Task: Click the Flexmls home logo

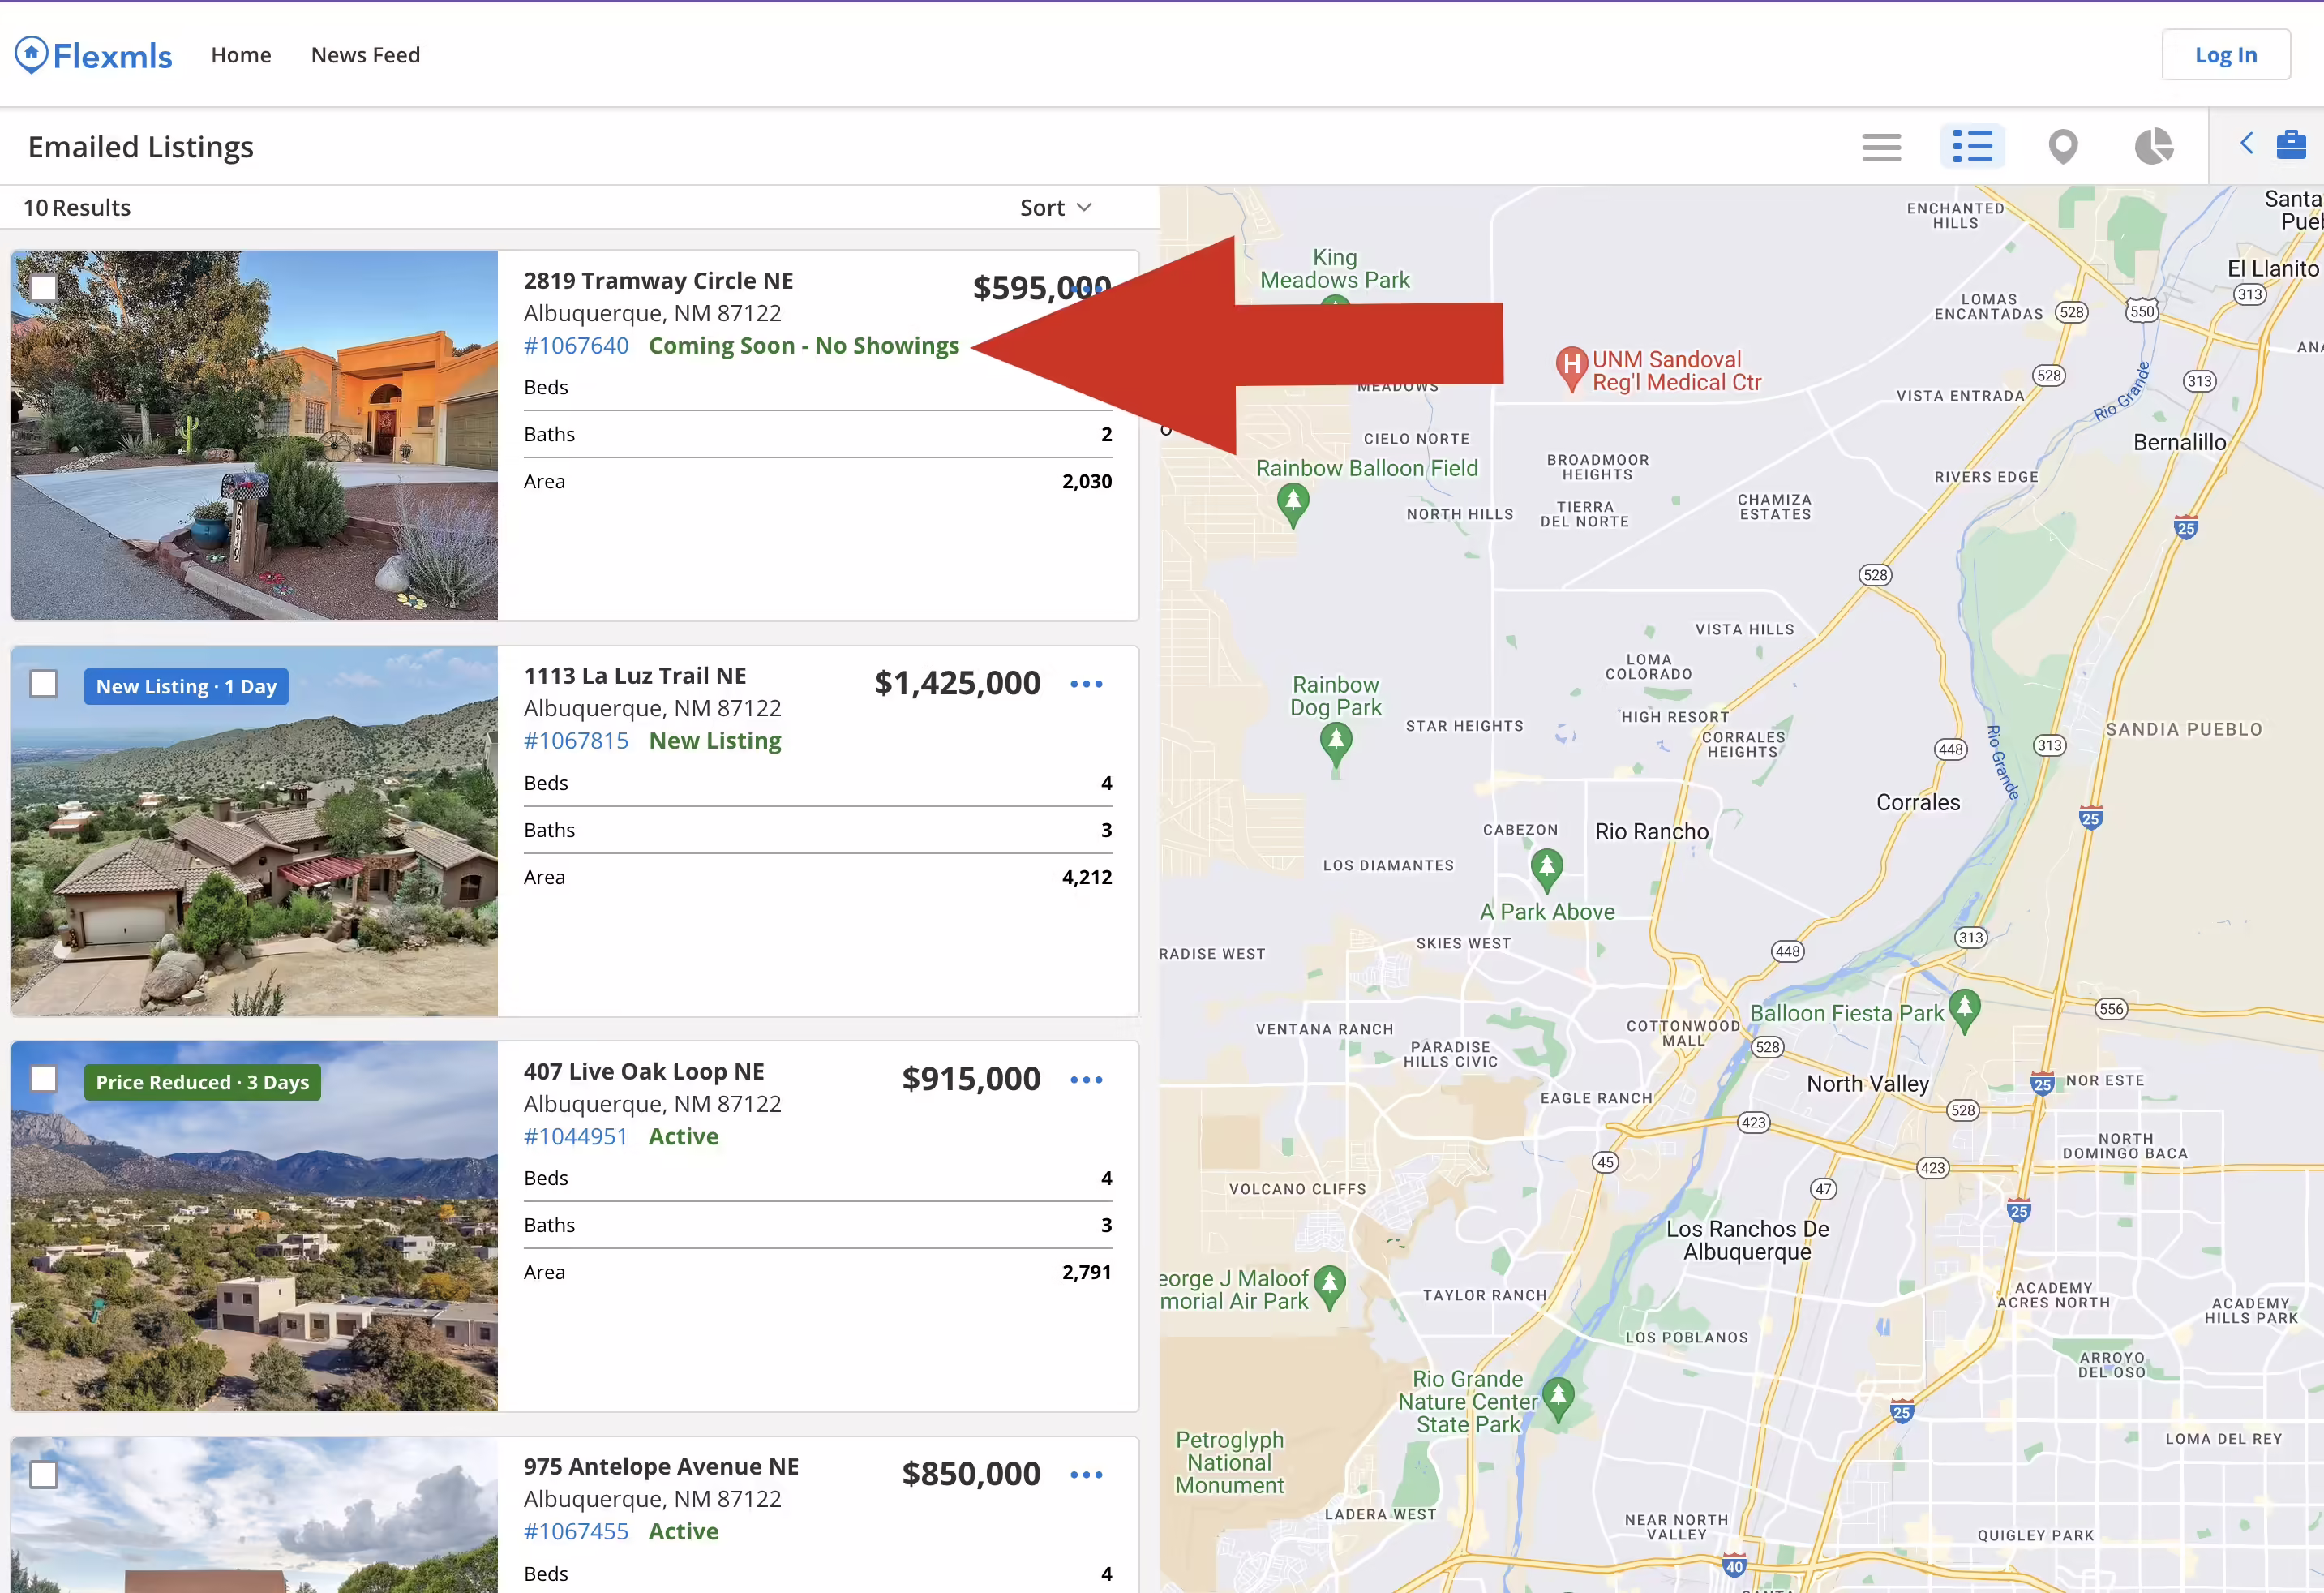Action: pyautogui.click(x=92, y=54)
